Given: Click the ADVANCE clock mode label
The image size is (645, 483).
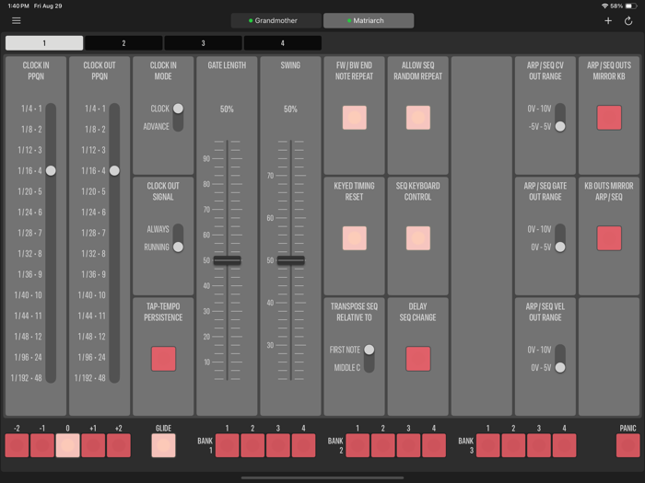Looking at the screenshot, I should coord(157,127).
